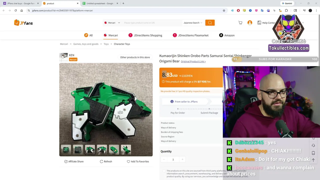Open the shopping cart icon

coord(240,23)
